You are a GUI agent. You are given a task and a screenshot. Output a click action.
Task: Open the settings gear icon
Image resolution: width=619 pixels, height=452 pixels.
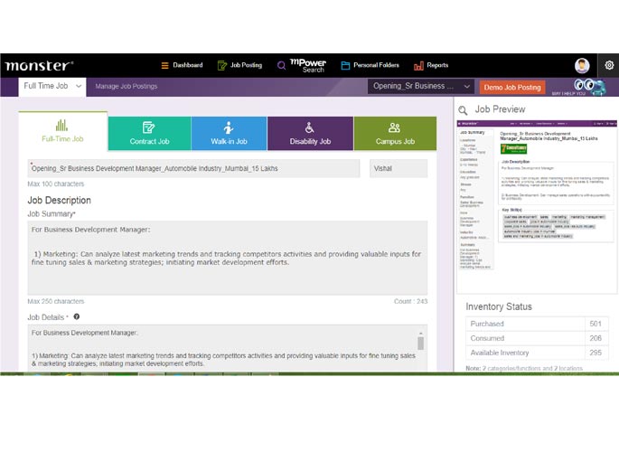tap(609, 65)
